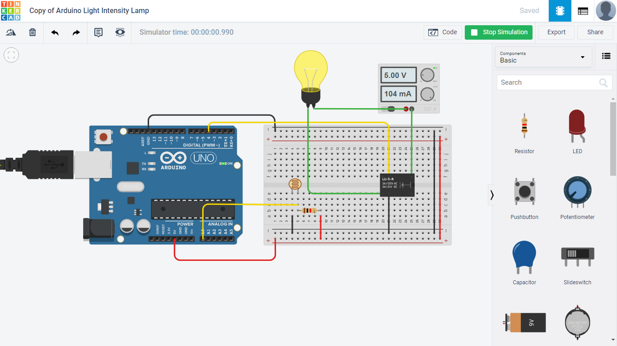Open the notes tool
The width and height of the screenshot is (617, 346).
tap(98, 32)
